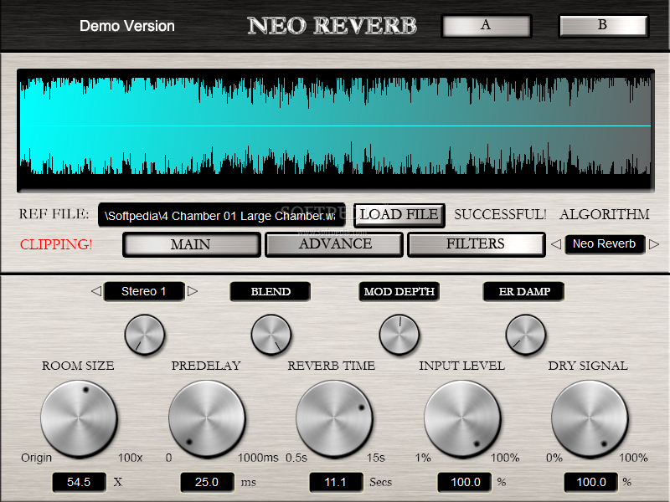
Task: Click the MOD DEPTH label button
Action: [399, 291]
